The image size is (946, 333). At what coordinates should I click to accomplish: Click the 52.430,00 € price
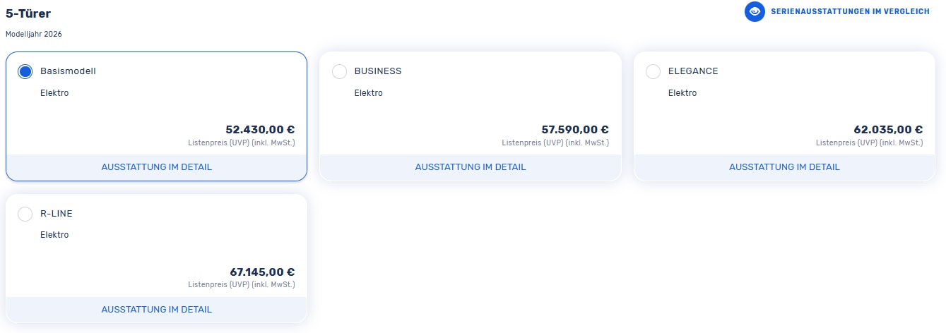(260, 130)
